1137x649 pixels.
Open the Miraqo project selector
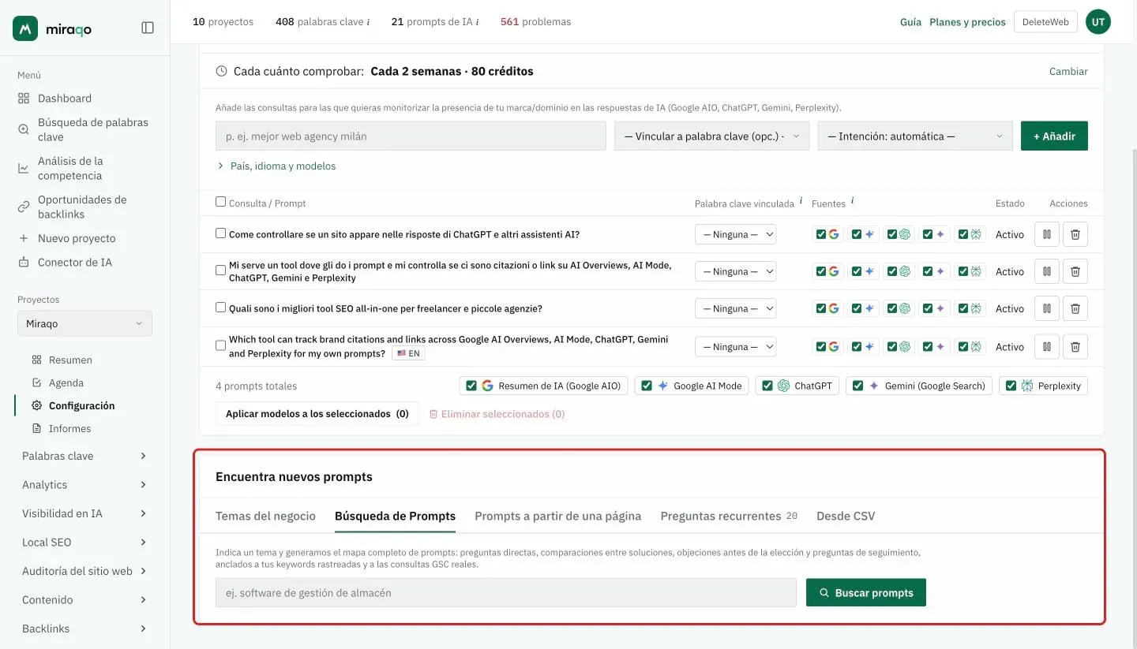(x=84, y=323)
